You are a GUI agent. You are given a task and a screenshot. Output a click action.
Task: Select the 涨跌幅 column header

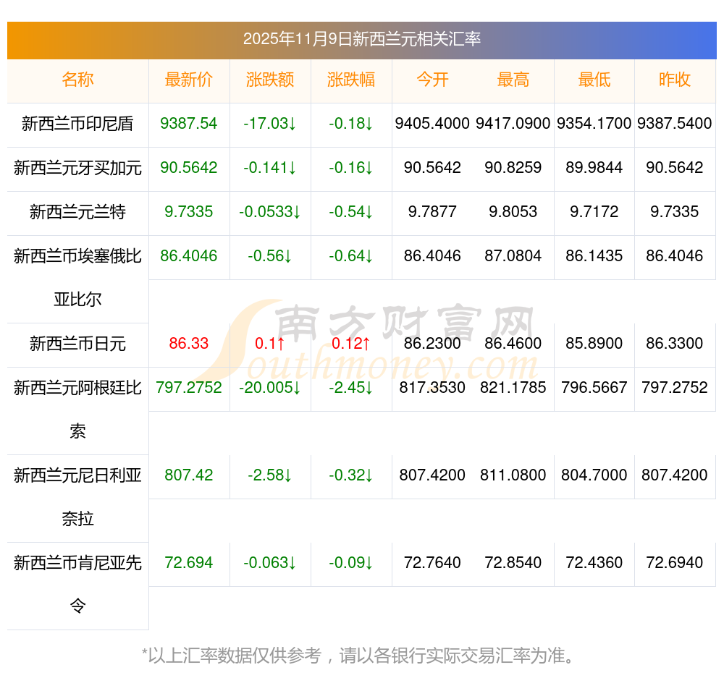pyautogui.click(x=351, y=80)
